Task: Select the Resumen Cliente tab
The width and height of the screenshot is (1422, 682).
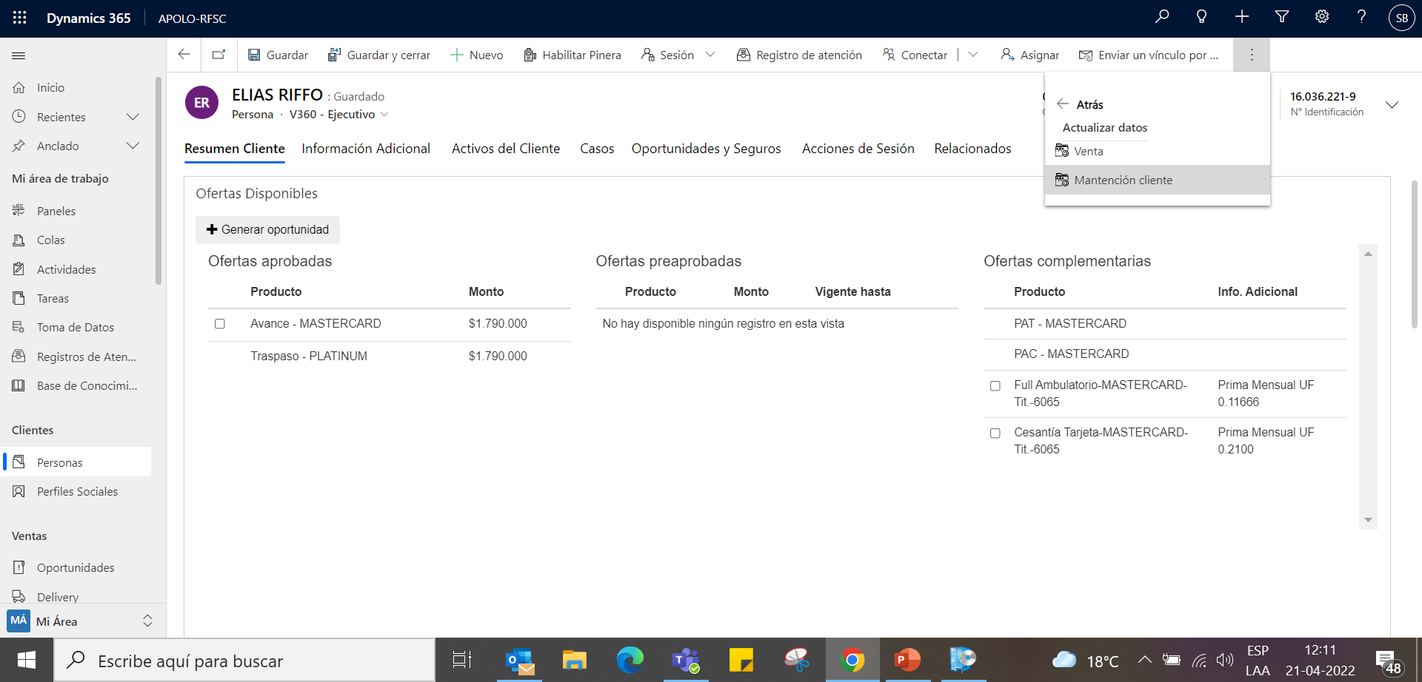Action: click(235, 149)
